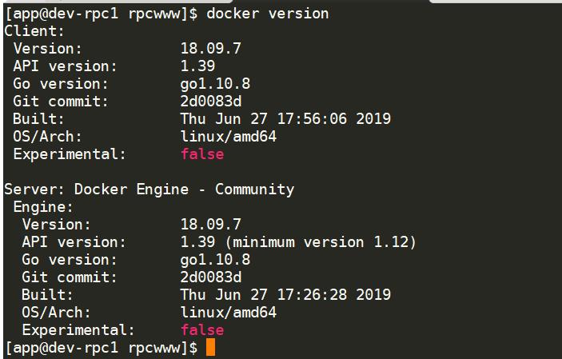The width and height of the screenshot is (562, 359).
Task: Click the Client Go version go1.10.8
Action: [215, 84]
